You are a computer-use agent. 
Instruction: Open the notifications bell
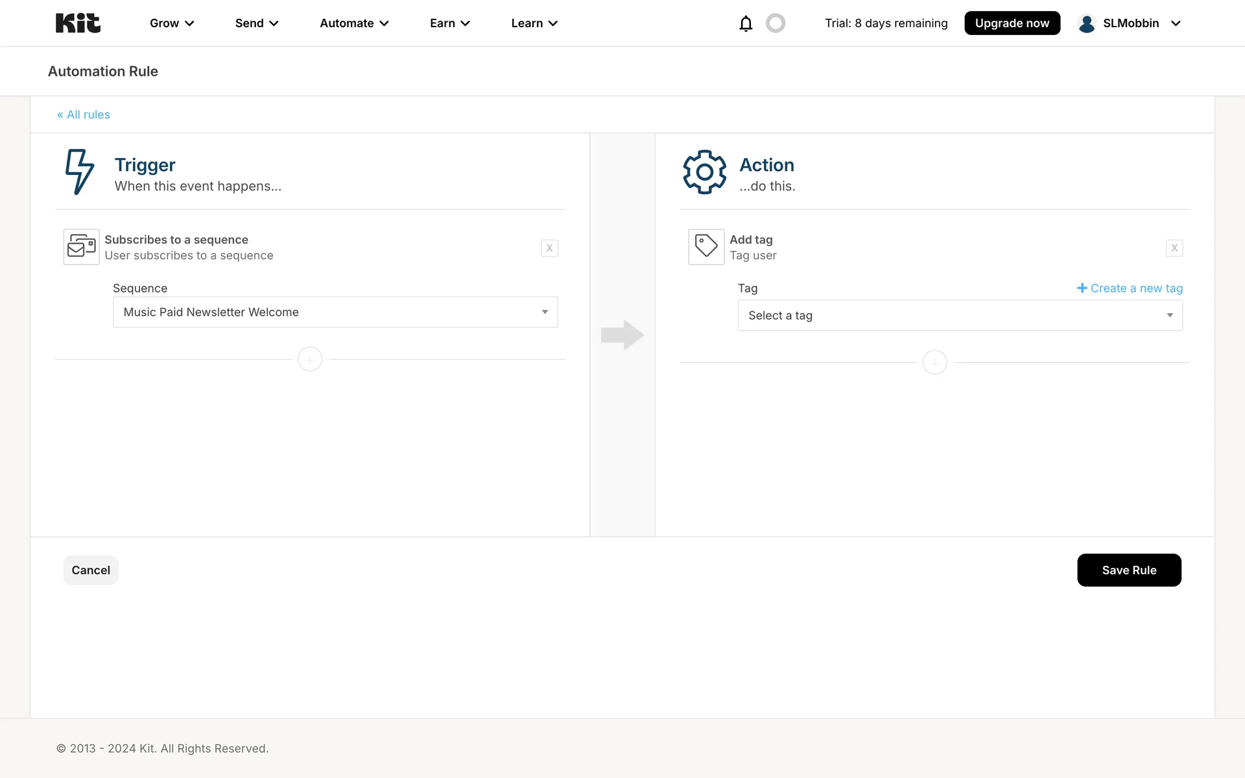(x=746, y=23)
